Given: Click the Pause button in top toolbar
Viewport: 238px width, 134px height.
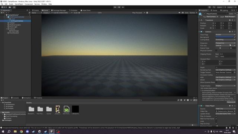Looking at the screenshot, I should point(119,7).
